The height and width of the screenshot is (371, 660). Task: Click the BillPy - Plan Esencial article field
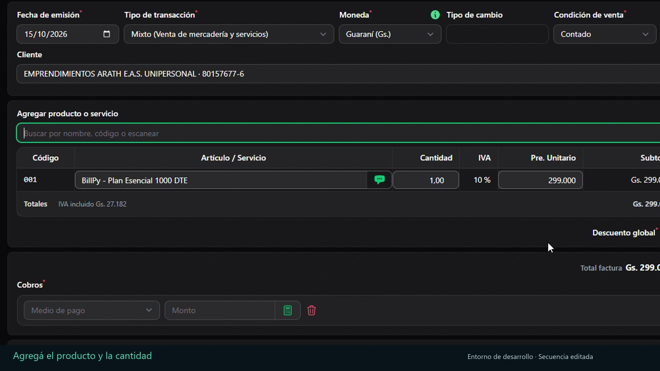(221, 180)
